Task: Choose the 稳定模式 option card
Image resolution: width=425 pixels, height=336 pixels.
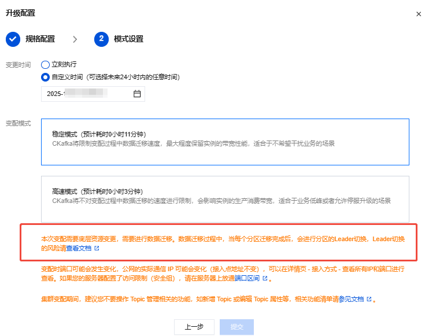Action: 225,142
